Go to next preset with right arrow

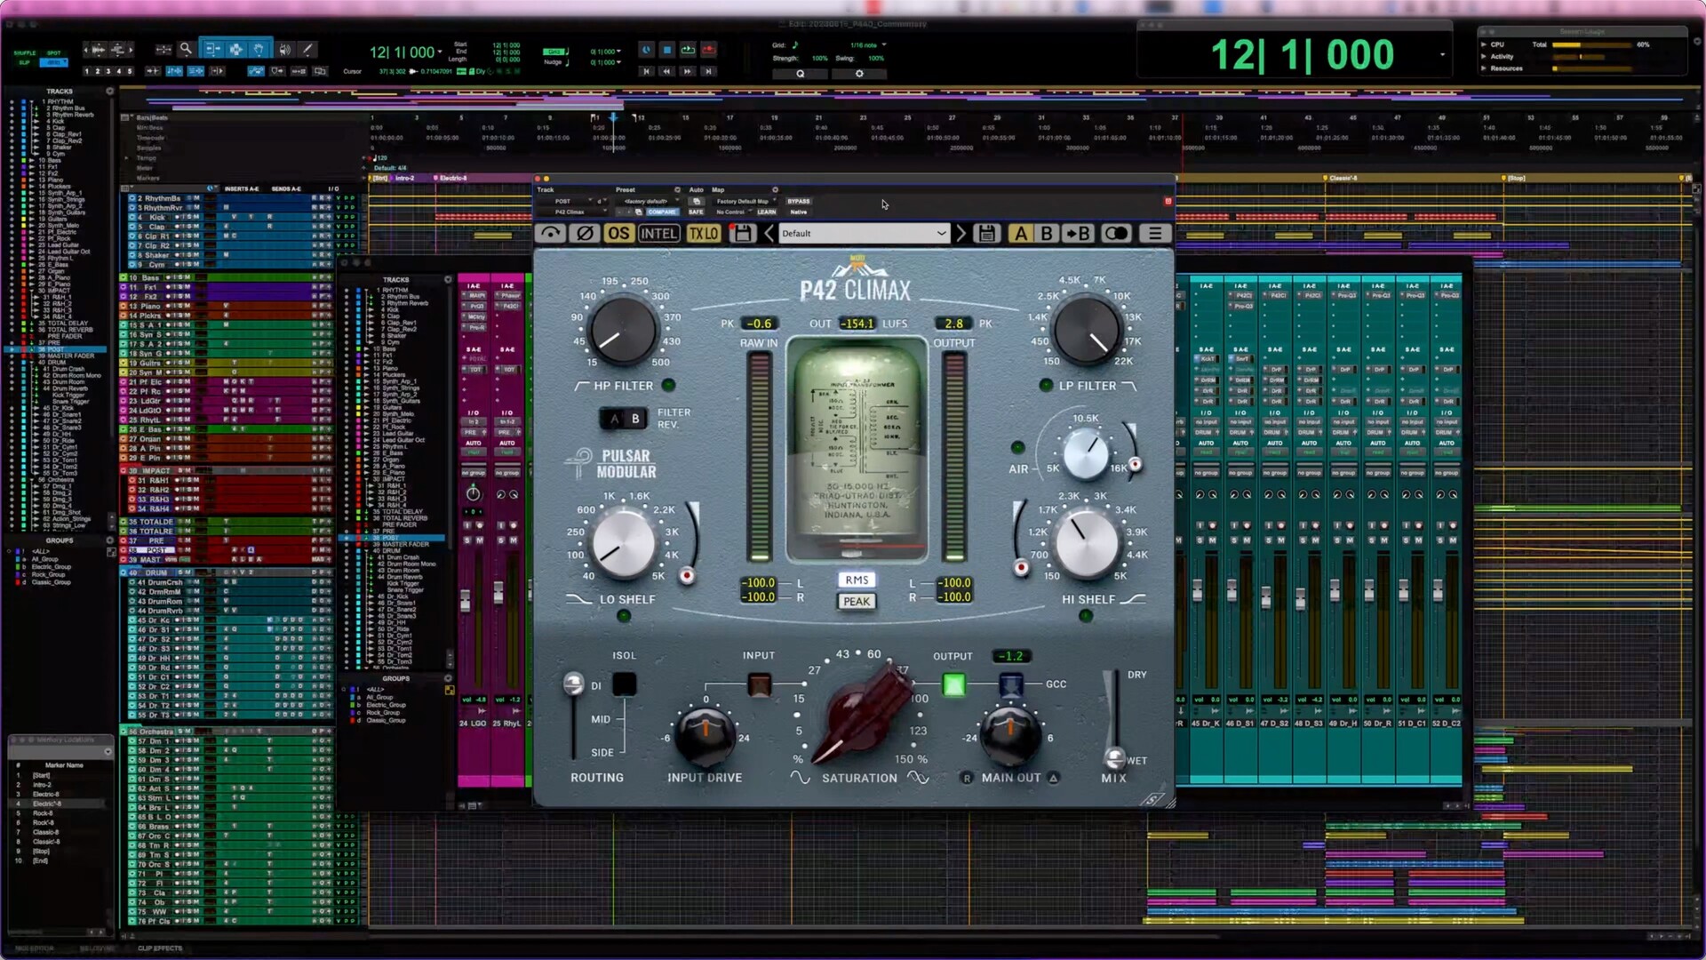pos(961,234)
